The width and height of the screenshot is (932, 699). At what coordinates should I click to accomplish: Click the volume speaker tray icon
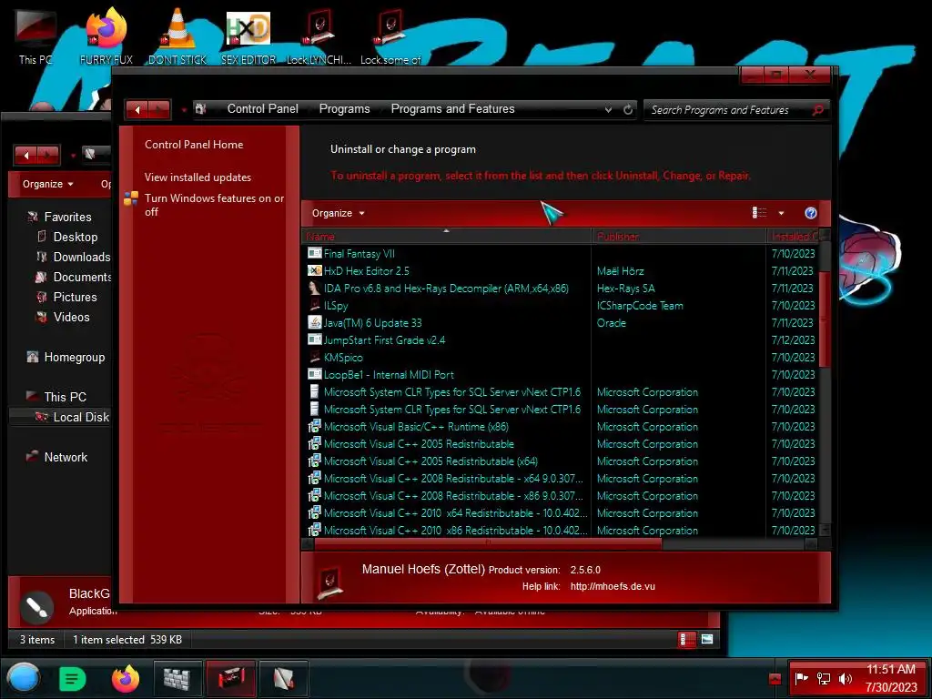pos(845,678)
